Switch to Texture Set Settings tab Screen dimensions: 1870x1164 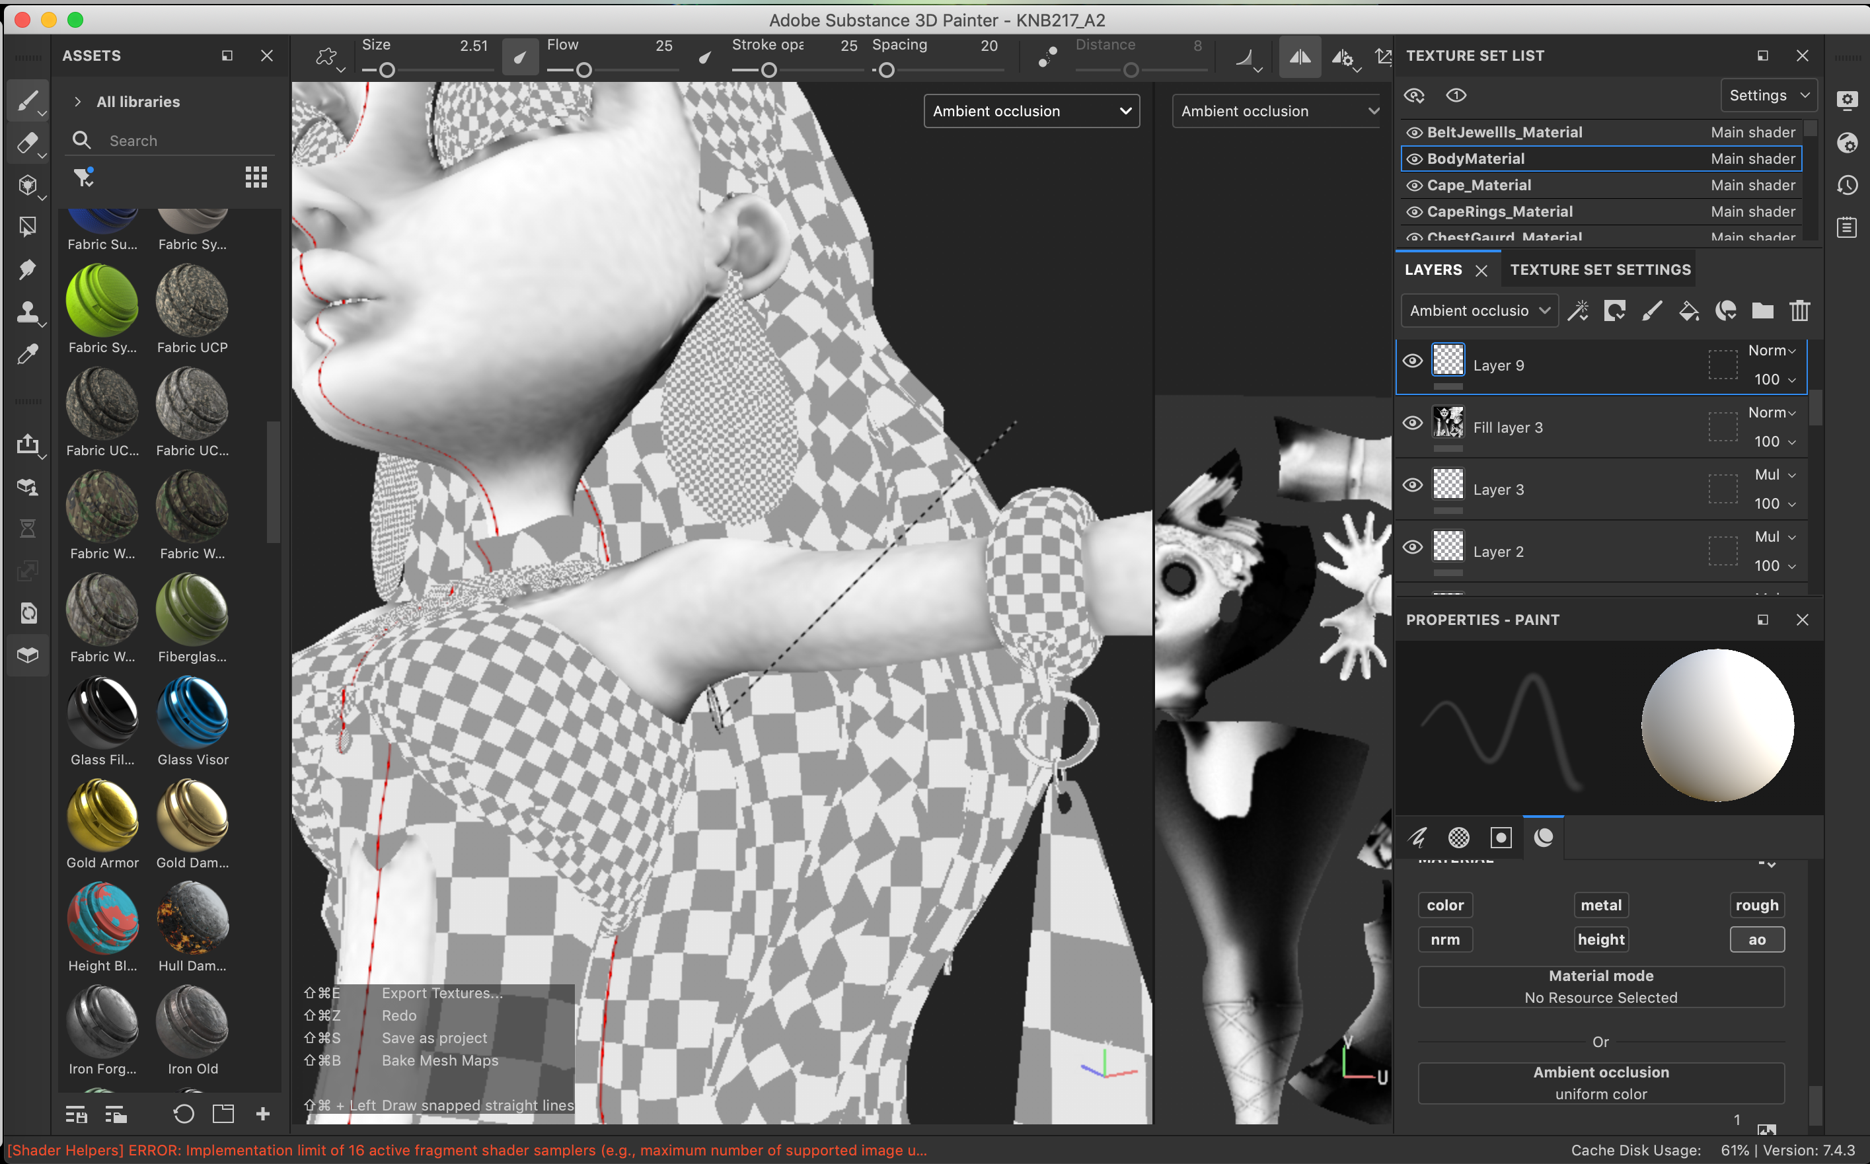(1600, 270)
